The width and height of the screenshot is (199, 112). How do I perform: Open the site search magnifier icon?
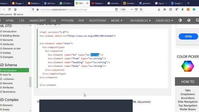(x=197, y=20)
